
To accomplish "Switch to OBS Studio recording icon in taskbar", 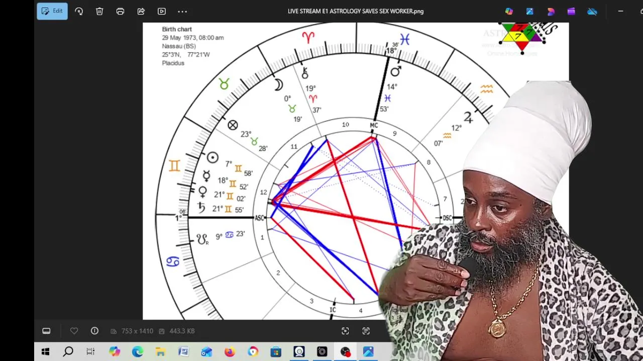I will [345, 352].
